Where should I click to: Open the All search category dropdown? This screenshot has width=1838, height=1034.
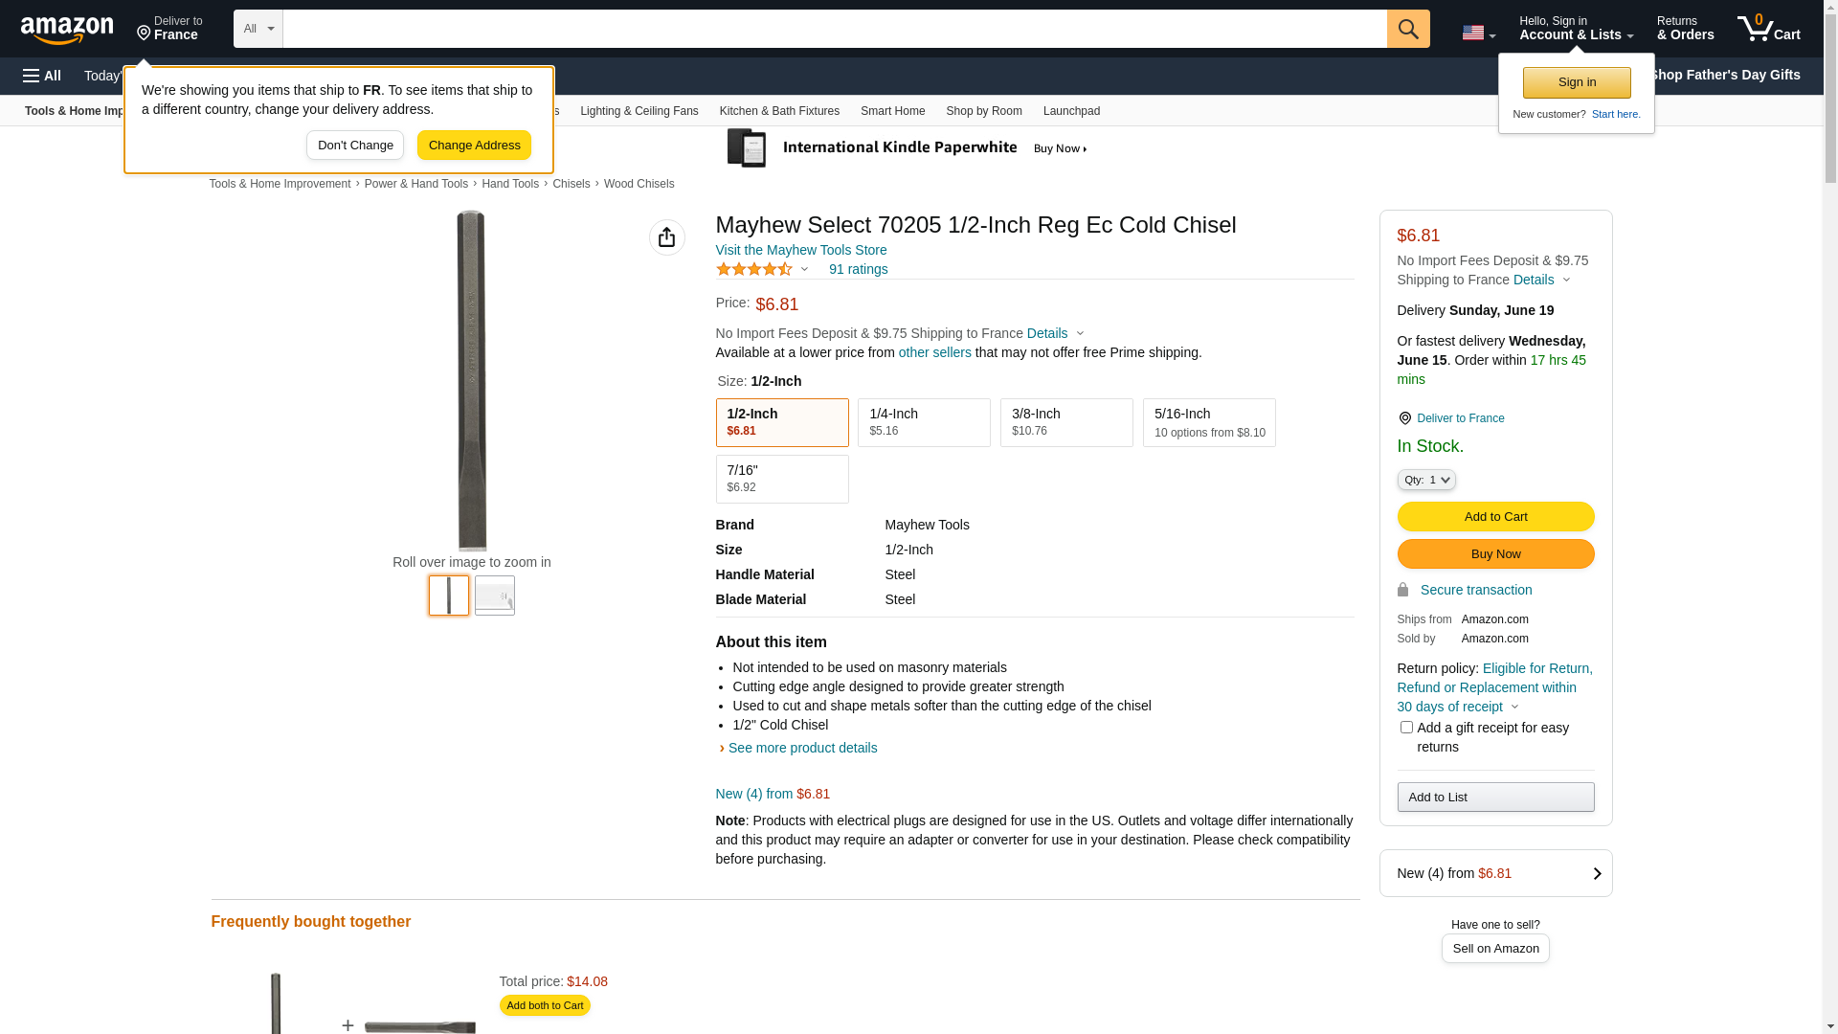click(258, 29)
